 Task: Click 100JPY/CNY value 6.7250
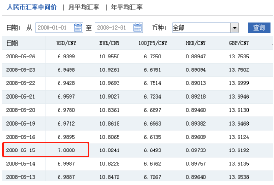pos(153,57)
